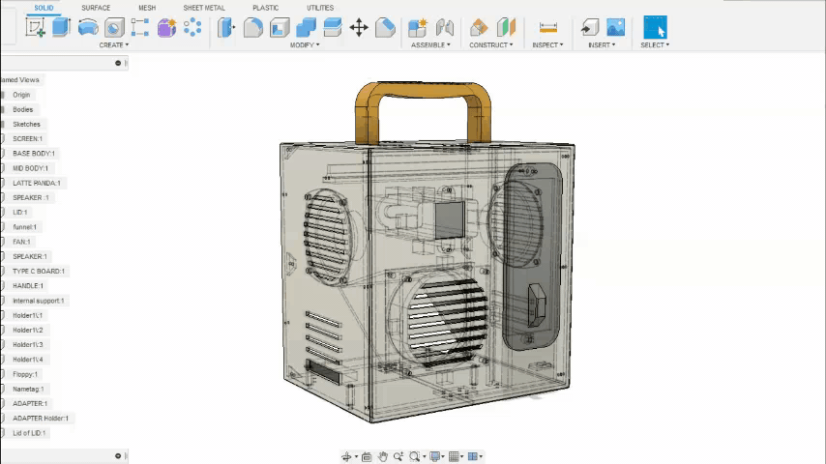826x464 pixels.
Task: Open the grid and snaps settings menu
Action: [x=455, y=456]
